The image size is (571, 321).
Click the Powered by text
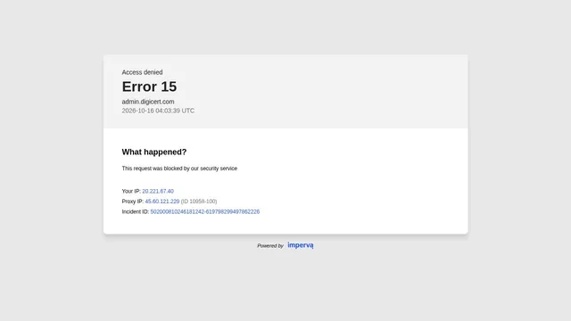pos(270,246)
